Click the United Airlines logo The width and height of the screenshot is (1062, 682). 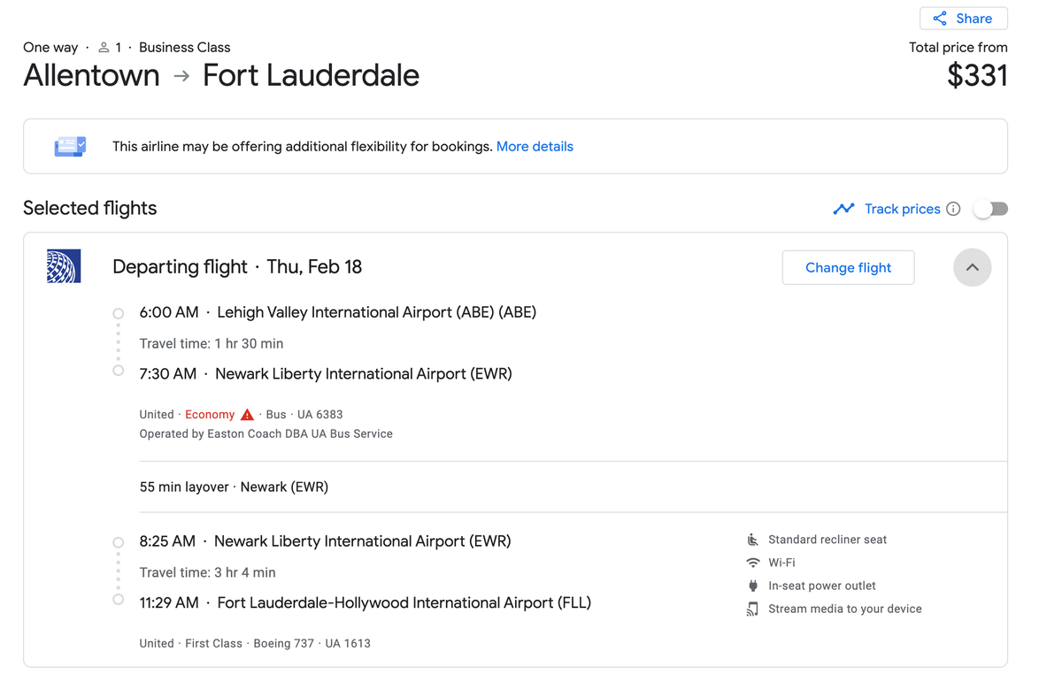(x=63, y=265)
